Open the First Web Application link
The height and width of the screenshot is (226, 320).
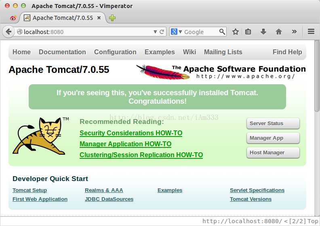point(40,199)
